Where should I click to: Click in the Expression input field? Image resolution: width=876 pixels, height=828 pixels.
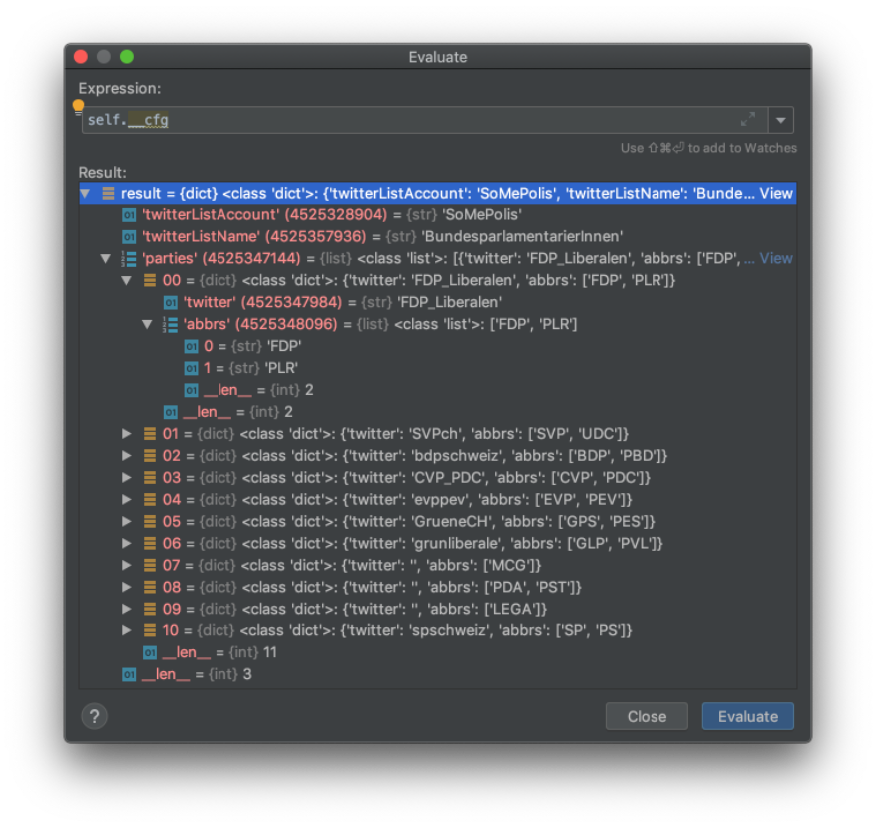399,120
